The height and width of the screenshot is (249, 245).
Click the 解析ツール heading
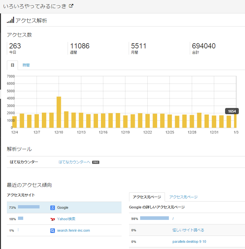click(x=19, y=149)
